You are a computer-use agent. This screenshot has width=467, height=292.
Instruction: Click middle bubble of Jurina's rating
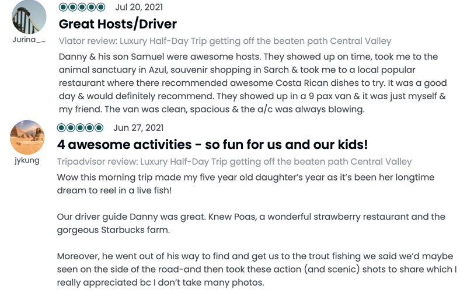coord(82,7)
